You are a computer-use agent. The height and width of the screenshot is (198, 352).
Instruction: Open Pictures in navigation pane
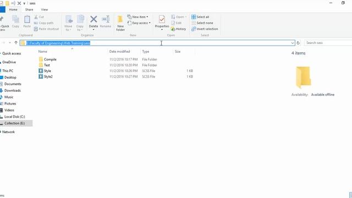coord(10,103)
